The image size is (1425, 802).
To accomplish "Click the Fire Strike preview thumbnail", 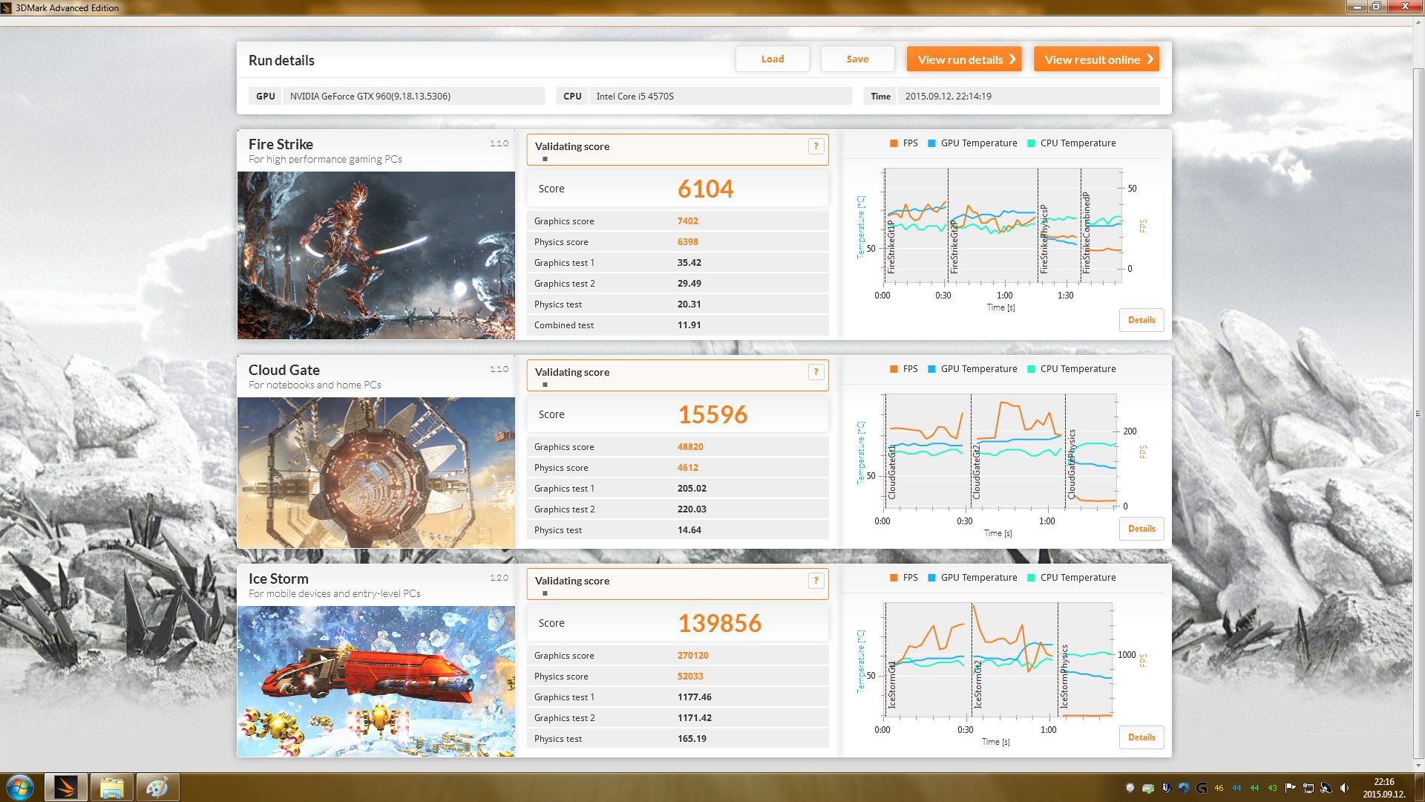I will (x=376, y=255).
